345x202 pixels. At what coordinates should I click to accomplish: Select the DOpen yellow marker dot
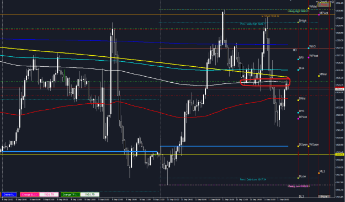(x=298, y=146)
